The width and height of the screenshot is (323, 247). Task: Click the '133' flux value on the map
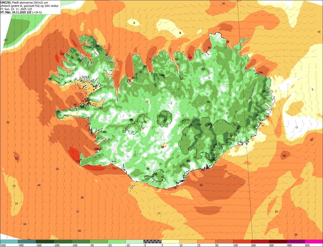(x=190, y=58)
